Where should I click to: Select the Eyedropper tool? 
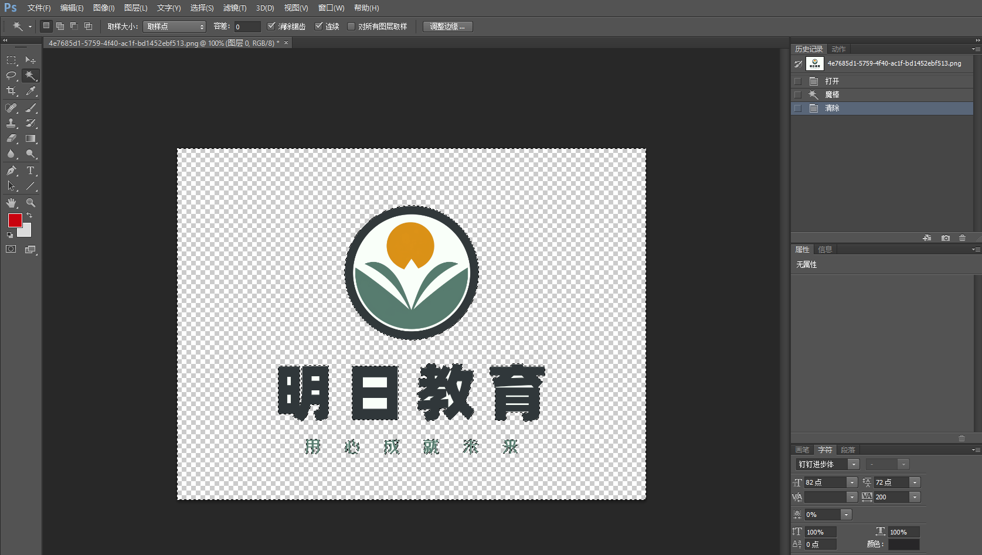[30, 91]
